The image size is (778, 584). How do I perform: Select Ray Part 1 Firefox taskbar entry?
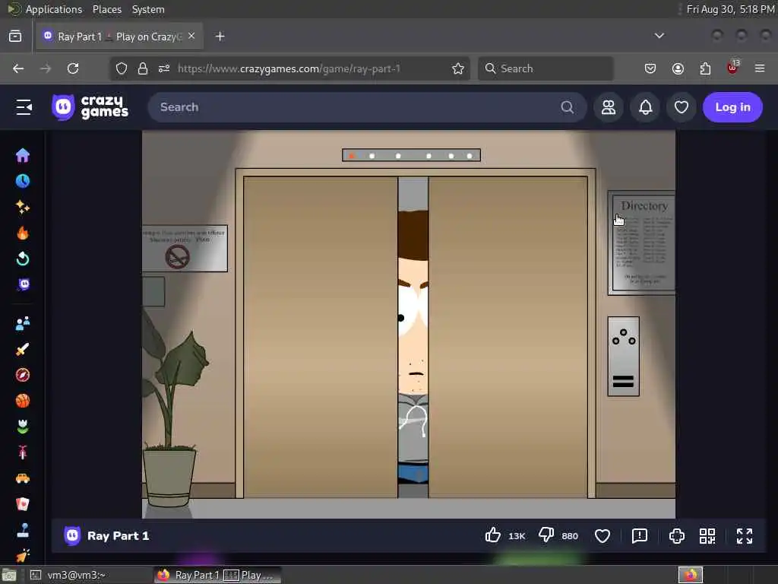click(x=217, y=575)
